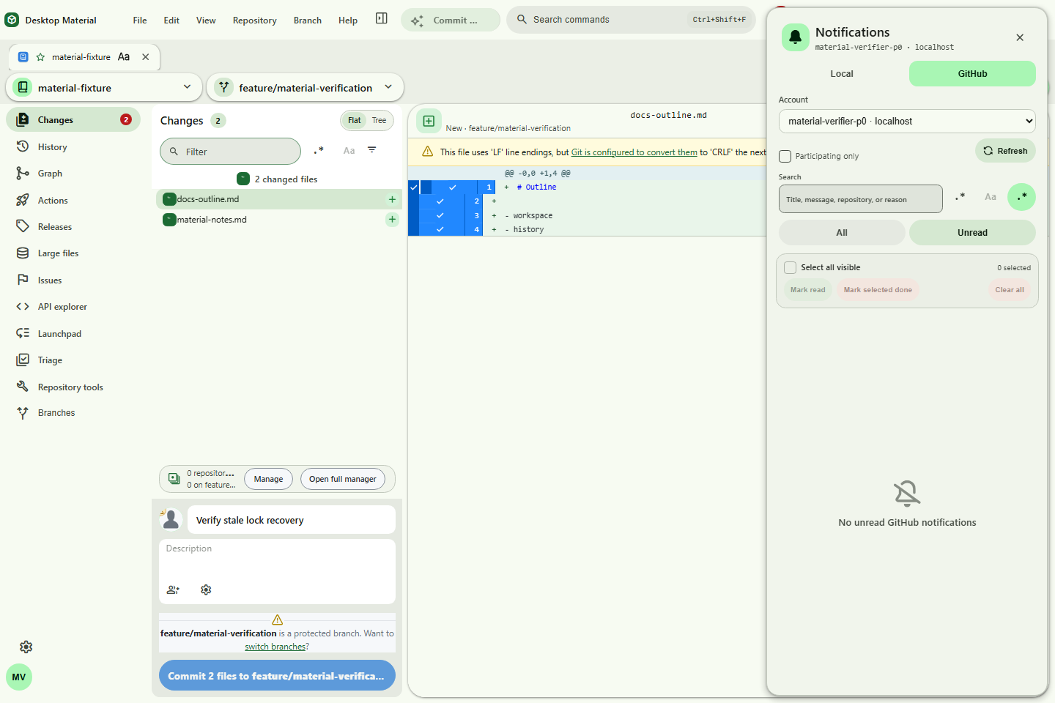This screenshot has width=1055, height=703.
Task: Open commit options gear icon
Action: tap(206, 590)
